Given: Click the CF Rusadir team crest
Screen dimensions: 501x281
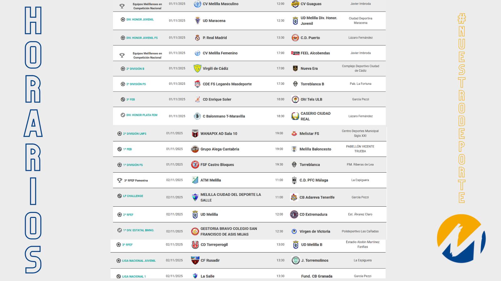Looking at the screenshot, I should pyautogui.click(x=195, y=260).
